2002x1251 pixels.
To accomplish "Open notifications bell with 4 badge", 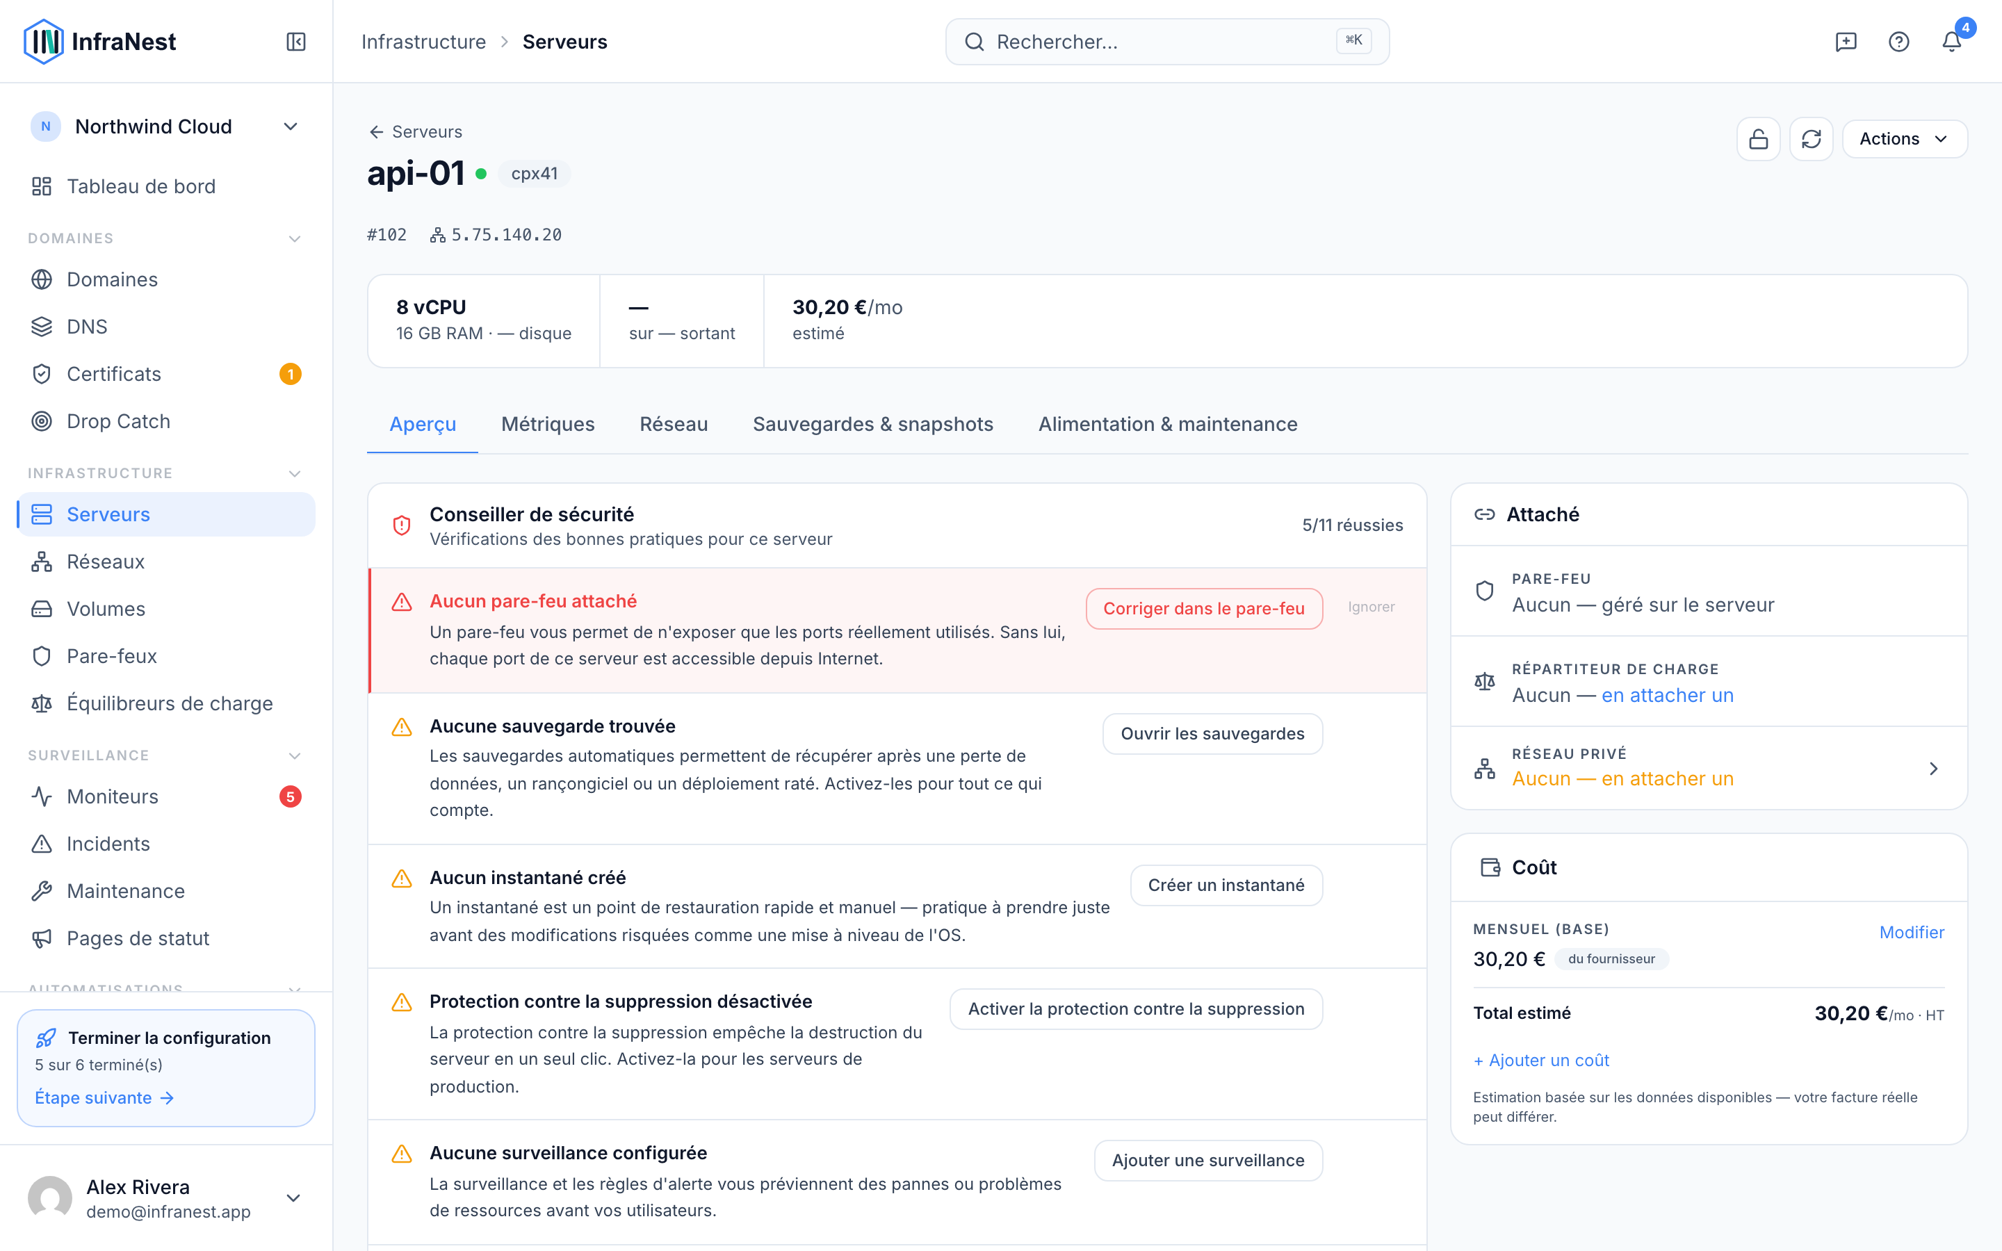I will [1953, 42].
